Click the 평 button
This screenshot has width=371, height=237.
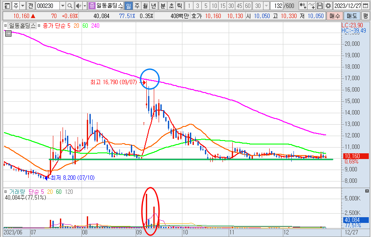click(x=366, y=16)
